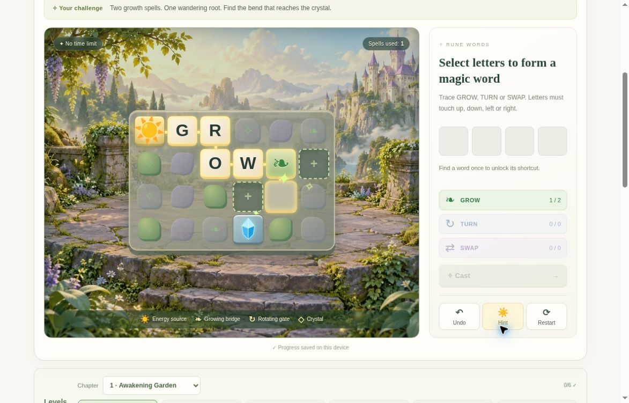The image size is (629, 403).
Task: Open the Chapter dropdown
Action: (x=152, y=385)
